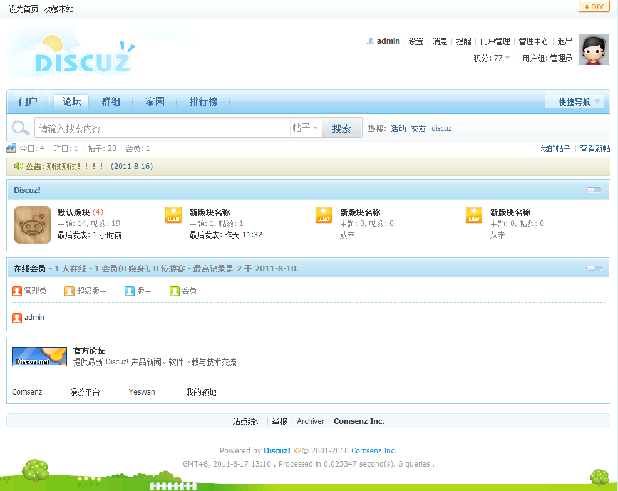Open the first 新版块名称 forum

coord(210,212)
